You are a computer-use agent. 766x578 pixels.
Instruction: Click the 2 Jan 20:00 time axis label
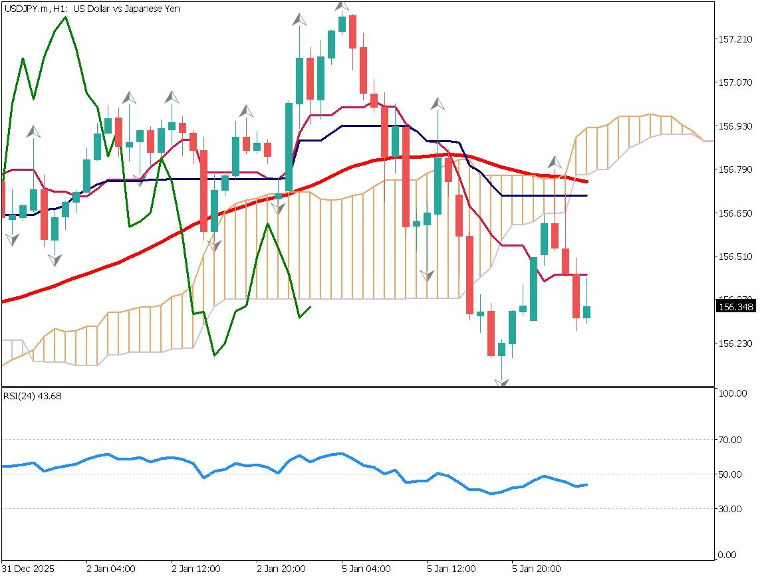click(281, 569)
